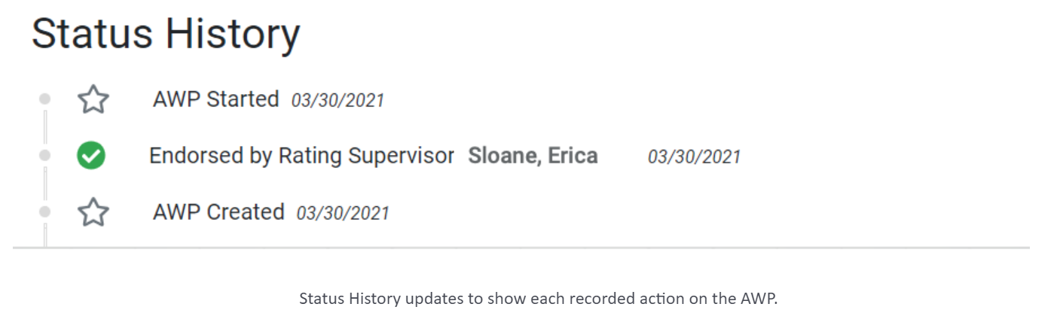1057x316 pixels.
Task: Click the caption about Status History updates
Action: [538, 298]
